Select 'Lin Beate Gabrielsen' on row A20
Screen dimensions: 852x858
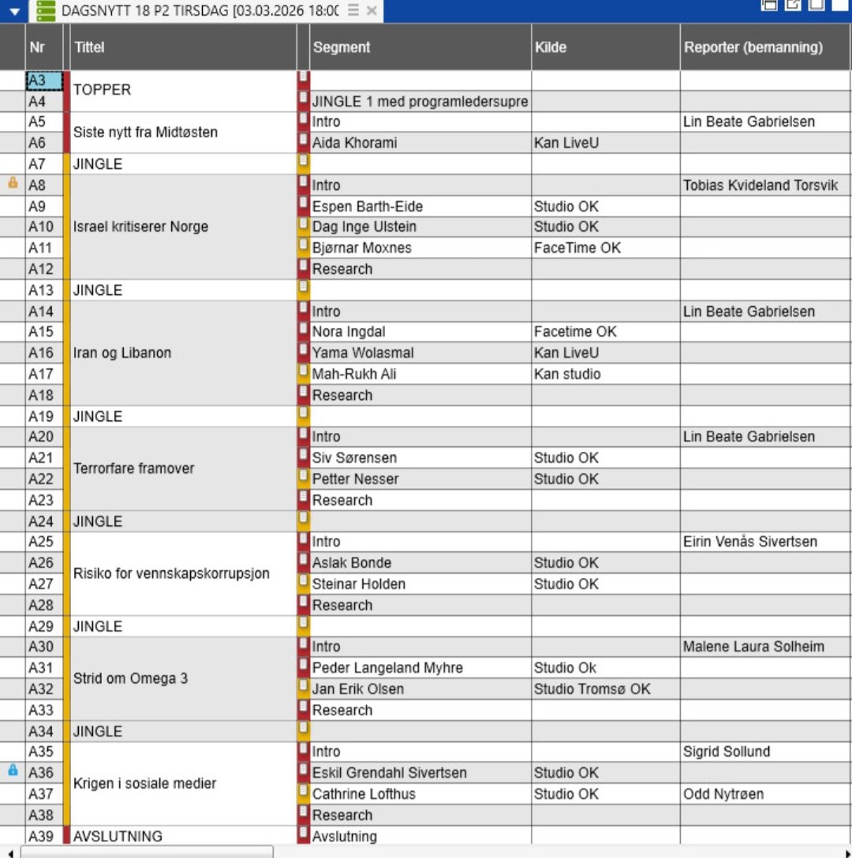[765, 437]
